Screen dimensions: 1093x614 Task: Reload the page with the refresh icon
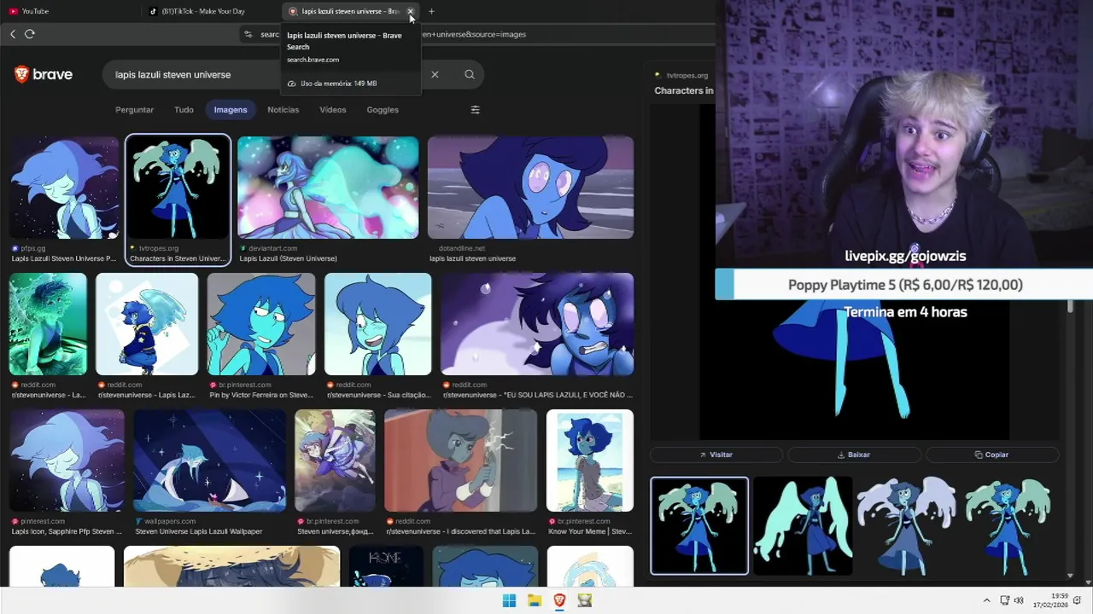click(x=30, y=34)
